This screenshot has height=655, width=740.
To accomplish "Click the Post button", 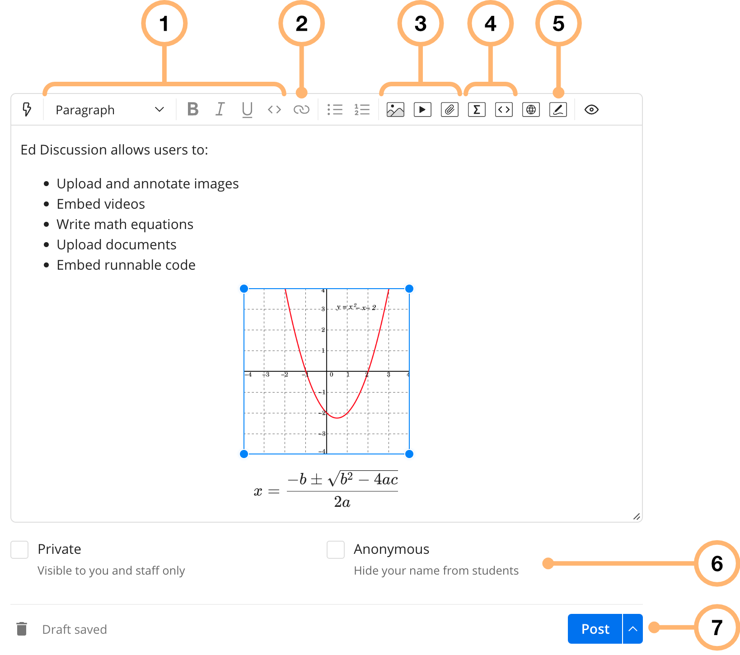I will pos(595,628).
